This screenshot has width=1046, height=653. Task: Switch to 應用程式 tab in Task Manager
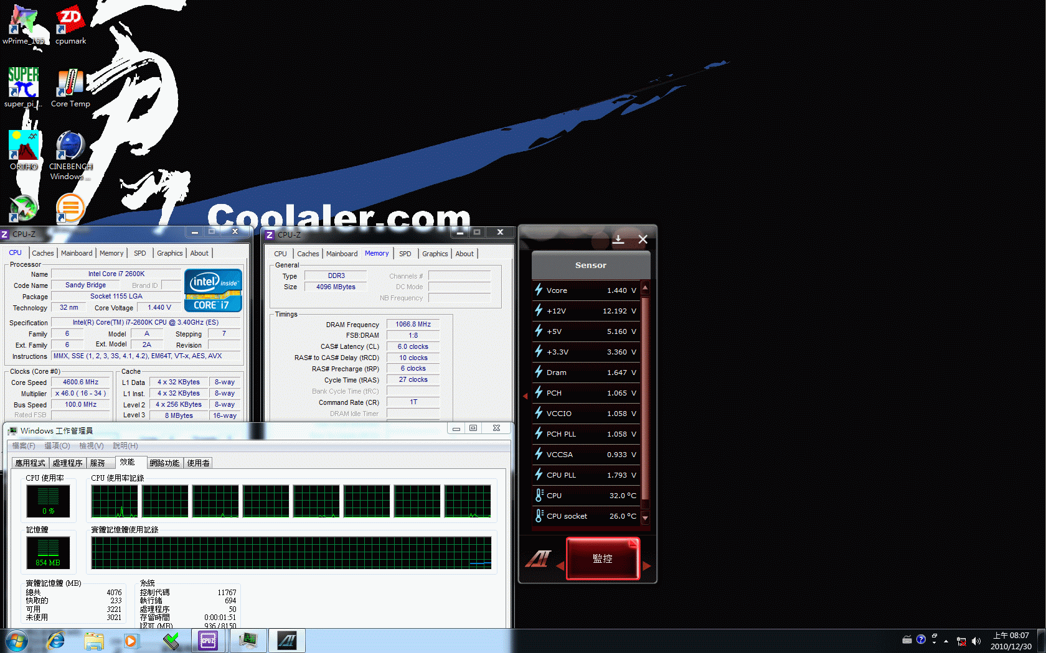(31, 463)
